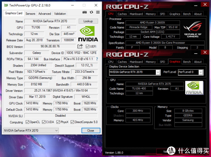Screen dimensions: 211x157
Task: Click the Code Name Pinnacle Ridge field
Action: 139,27
